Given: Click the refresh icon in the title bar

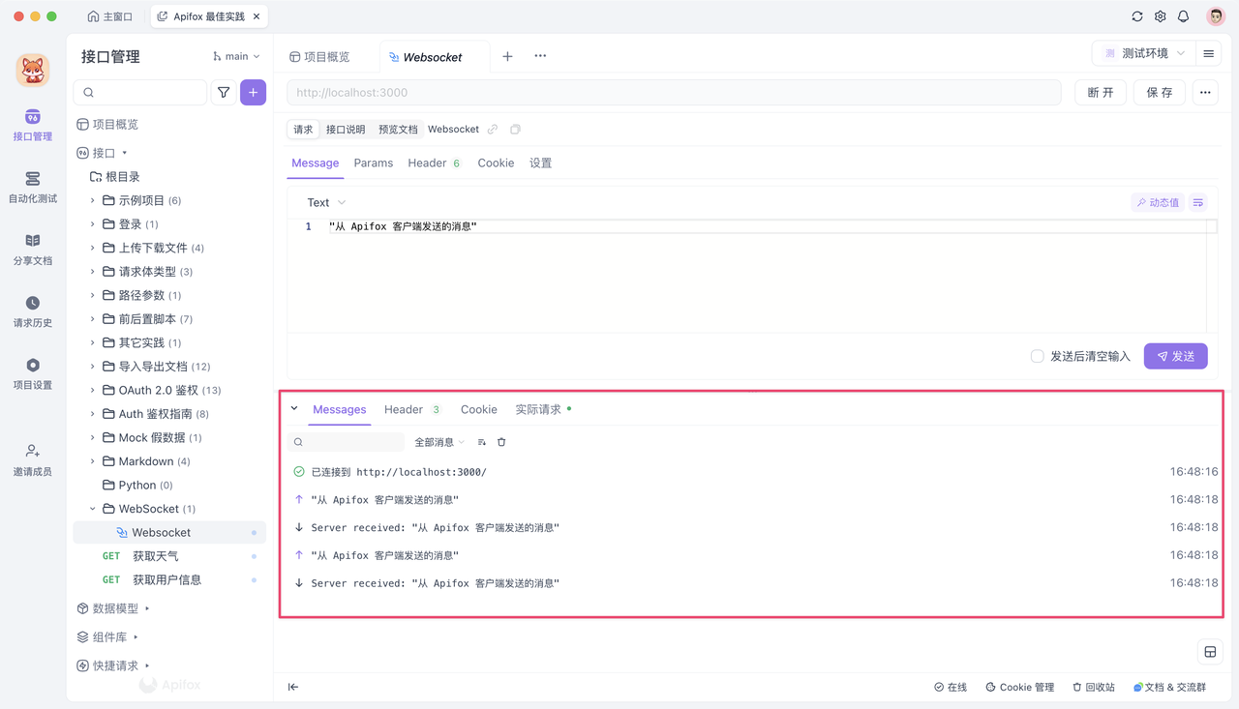Looking at the screenshot, I should (1137, 16).
